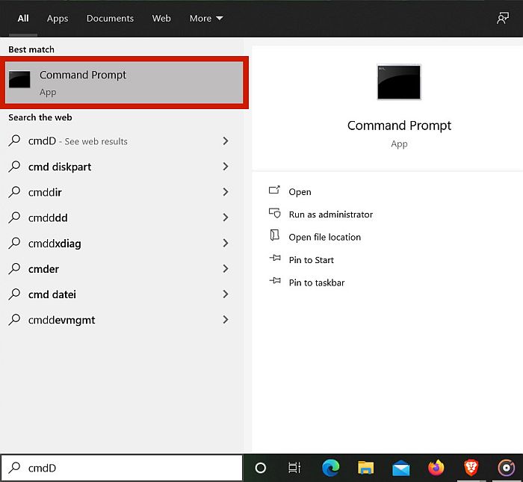The height and width of the screenshot is (482, 523).
Task: Expand chevron for cmd diskpart suggestion
Action: (226, 167)
